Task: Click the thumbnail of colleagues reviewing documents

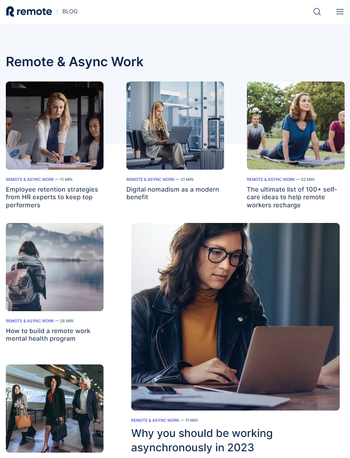Action: point(55,125)
